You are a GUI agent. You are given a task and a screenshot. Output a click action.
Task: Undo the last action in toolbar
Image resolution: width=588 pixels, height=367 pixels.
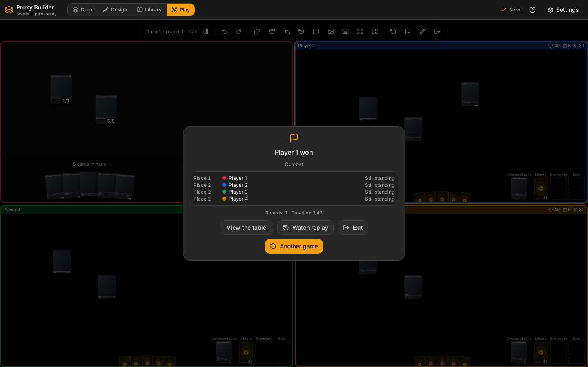point(224,31)
